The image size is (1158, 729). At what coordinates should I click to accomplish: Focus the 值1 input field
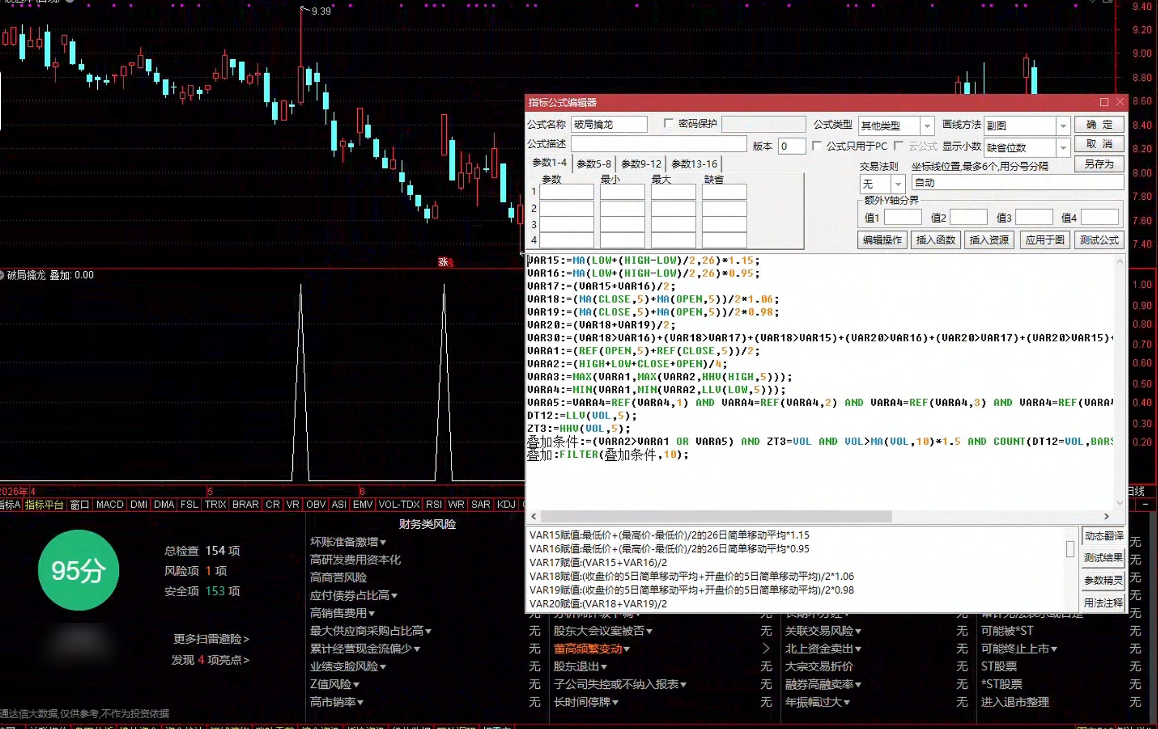coord(903,217)
